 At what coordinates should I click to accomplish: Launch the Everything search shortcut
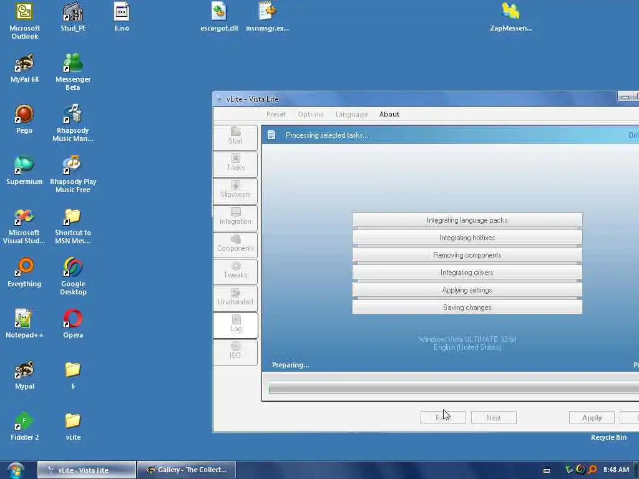point(24,273)
